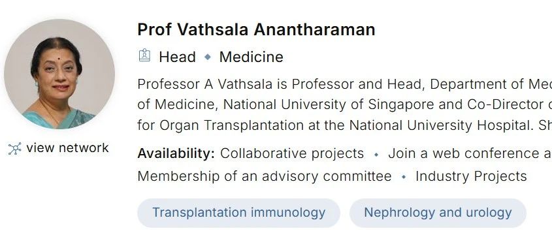The image size is (552, 235).
Task: Click the network graph icon beside view network
Action: pyautogui.click(x=15, y=148)
